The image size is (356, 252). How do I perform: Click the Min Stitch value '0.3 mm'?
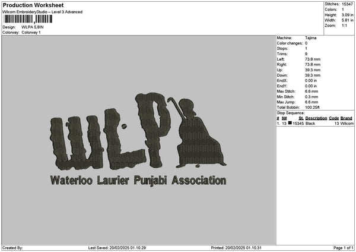pos(311,97)
